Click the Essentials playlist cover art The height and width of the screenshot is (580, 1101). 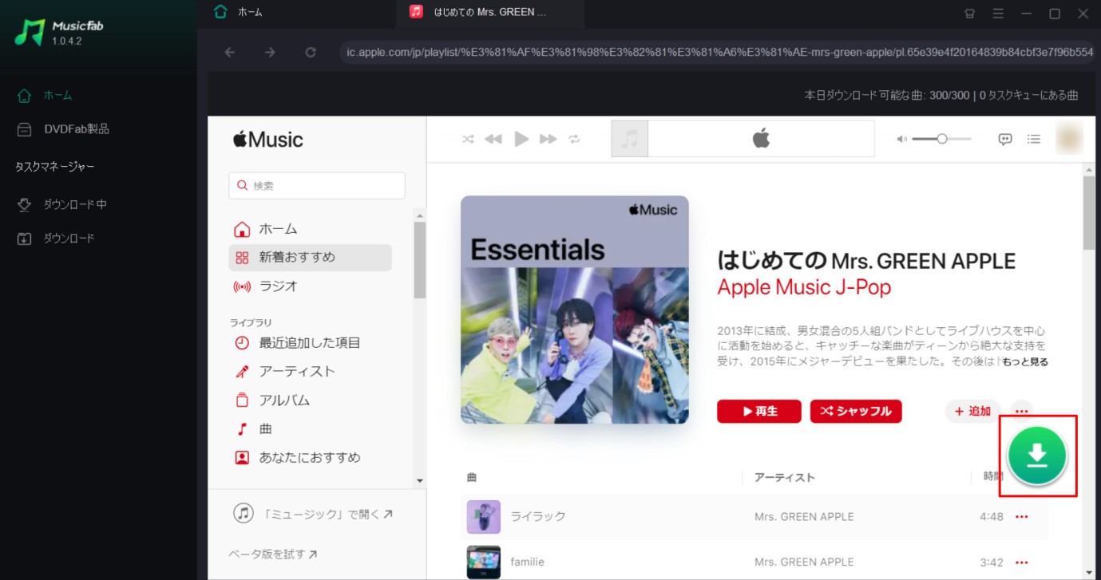[574, 310]
